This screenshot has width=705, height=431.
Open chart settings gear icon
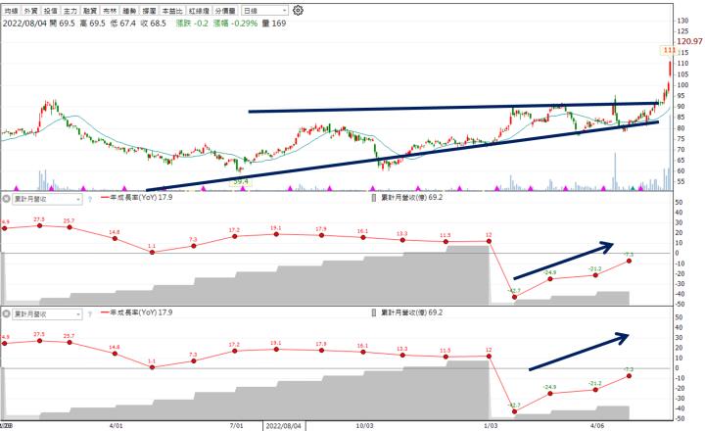[x=298, y=10]
